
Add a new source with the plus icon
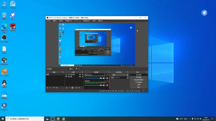[x=66, y=88]
